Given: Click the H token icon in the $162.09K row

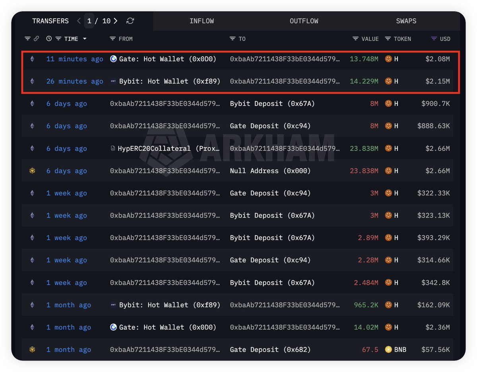Looking at the screenshot, I should (x=388, y=305).
